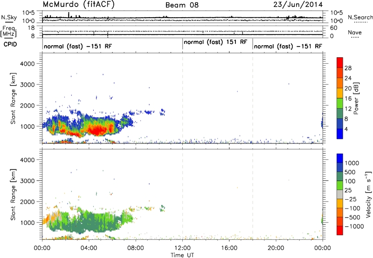Click the 16:00 time tick label

tap(229, 248)
